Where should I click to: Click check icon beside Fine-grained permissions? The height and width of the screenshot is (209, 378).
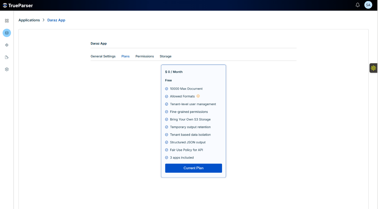tap(167, 112)
